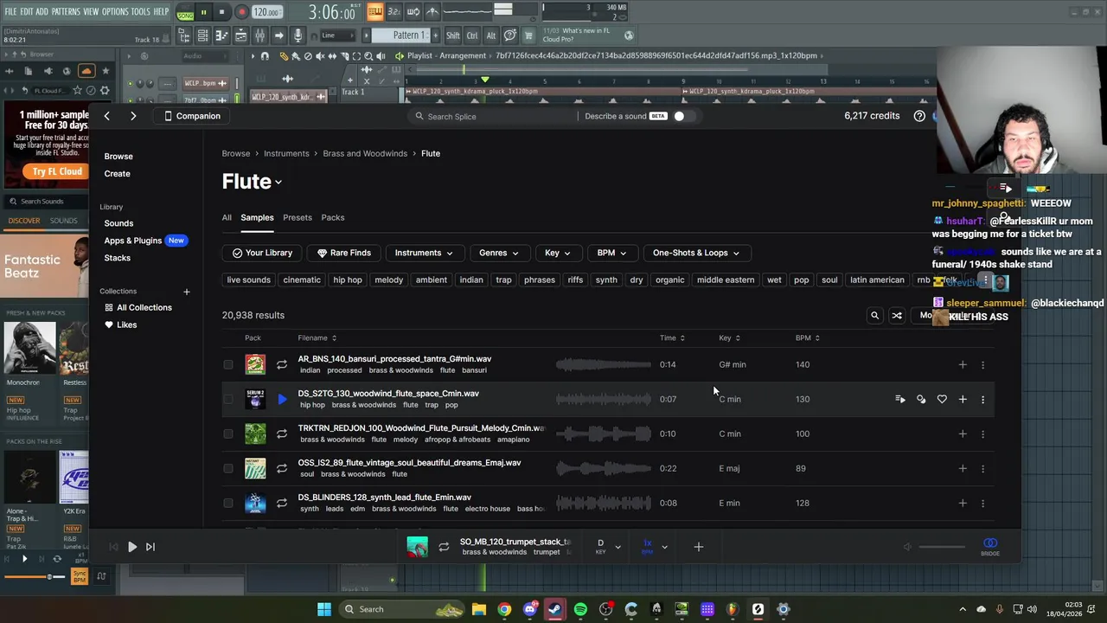The height and width of the screenshot is (623, 1107).
Task: Open Sounds in Splice library sidebar
Action: (118, 223)
